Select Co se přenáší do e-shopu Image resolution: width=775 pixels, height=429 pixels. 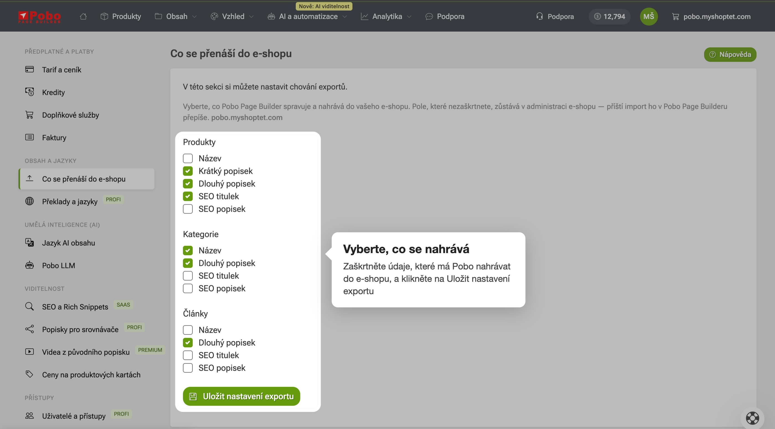(87, 179)
